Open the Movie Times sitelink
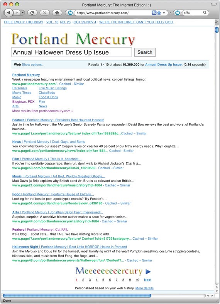220x304 pixels. [22, 93]
